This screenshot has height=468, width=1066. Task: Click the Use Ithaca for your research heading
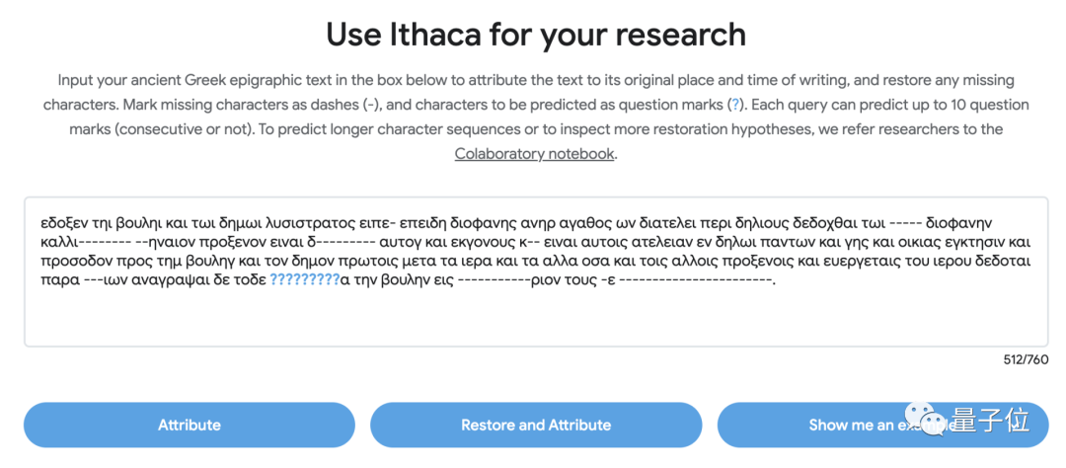(536, 36)
